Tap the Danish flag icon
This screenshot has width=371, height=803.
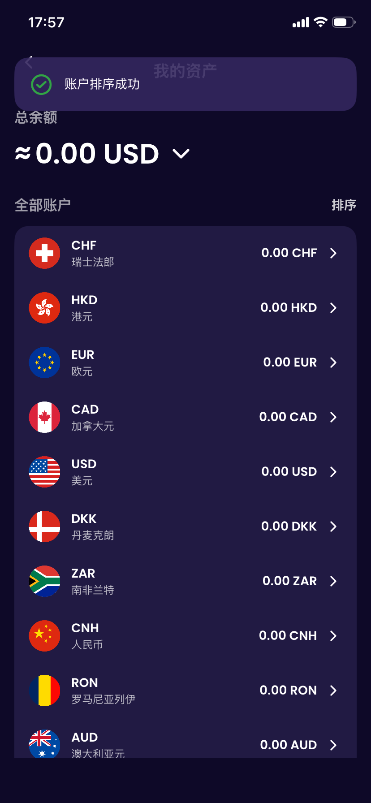coord(44,527)
